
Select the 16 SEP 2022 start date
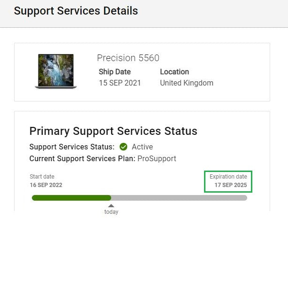click(46, 185)
